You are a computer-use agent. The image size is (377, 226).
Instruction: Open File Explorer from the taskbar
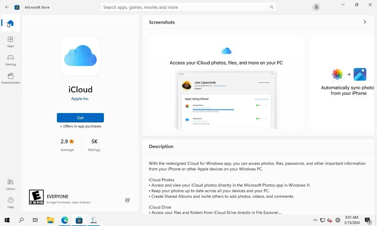pos(50,220)
